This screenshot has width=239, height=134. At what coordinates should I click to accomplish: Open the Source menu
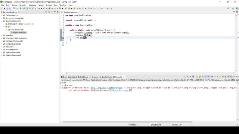pyautogui.click(x=15, y=5)
